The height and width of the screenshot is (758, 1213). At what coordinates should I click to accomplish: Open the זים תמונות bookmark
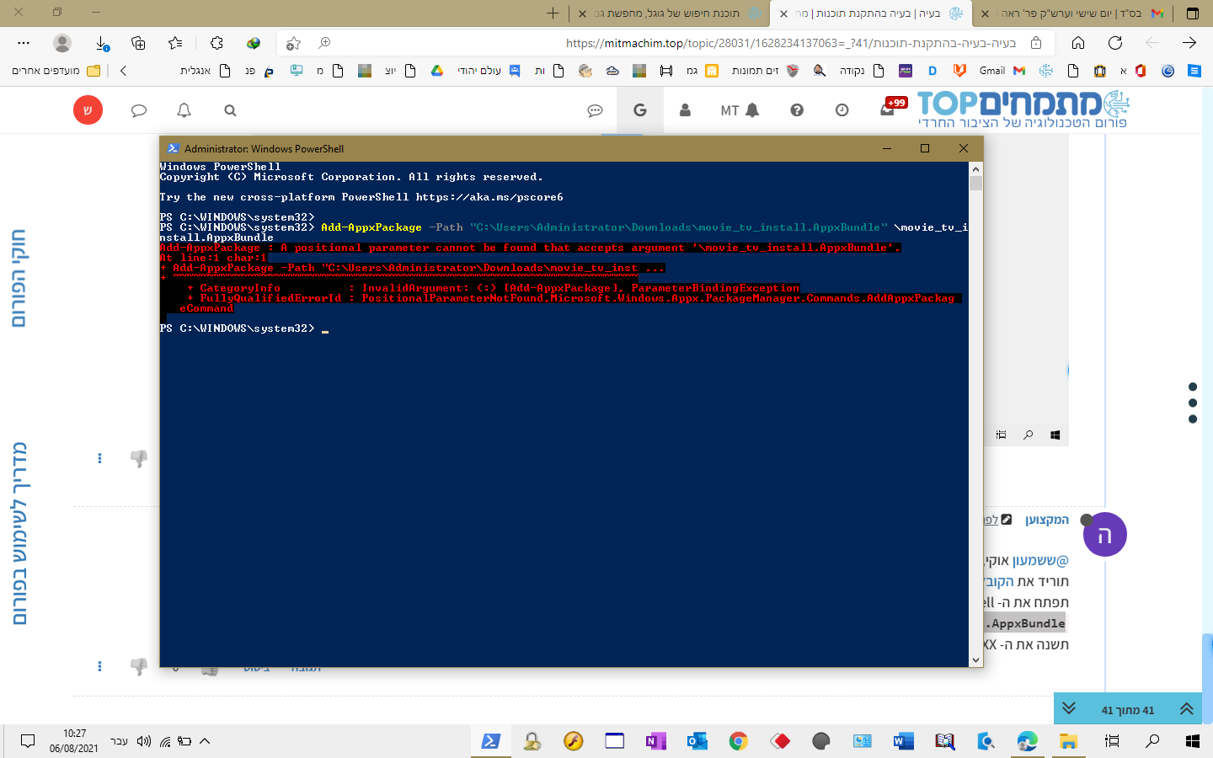tap(764, 71)
